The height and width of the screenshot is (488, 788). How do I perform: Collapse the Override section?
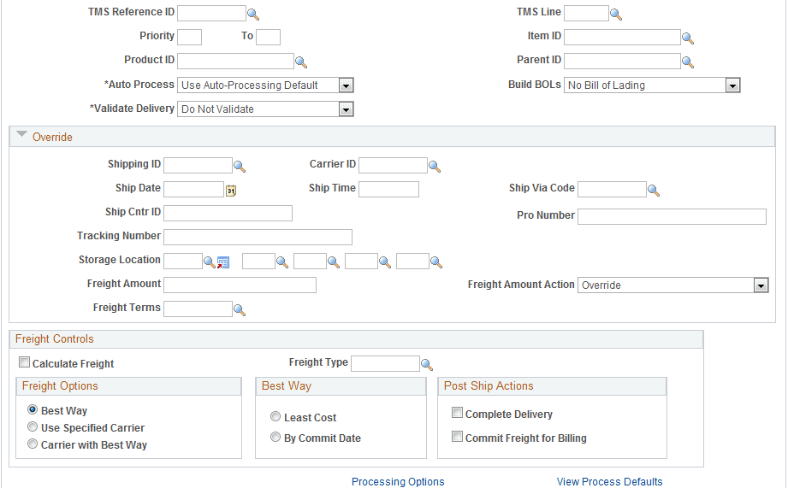[21, 134]
